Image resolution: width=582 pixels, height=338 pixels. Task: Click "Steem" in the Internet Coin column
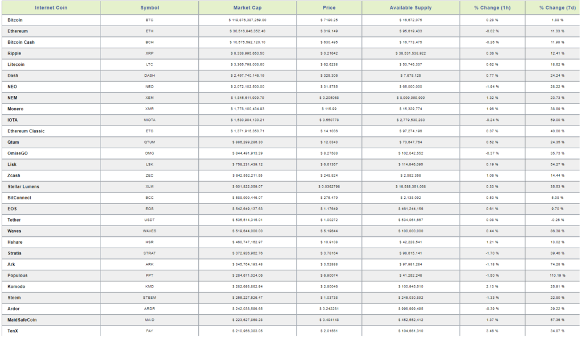(14, 298)
